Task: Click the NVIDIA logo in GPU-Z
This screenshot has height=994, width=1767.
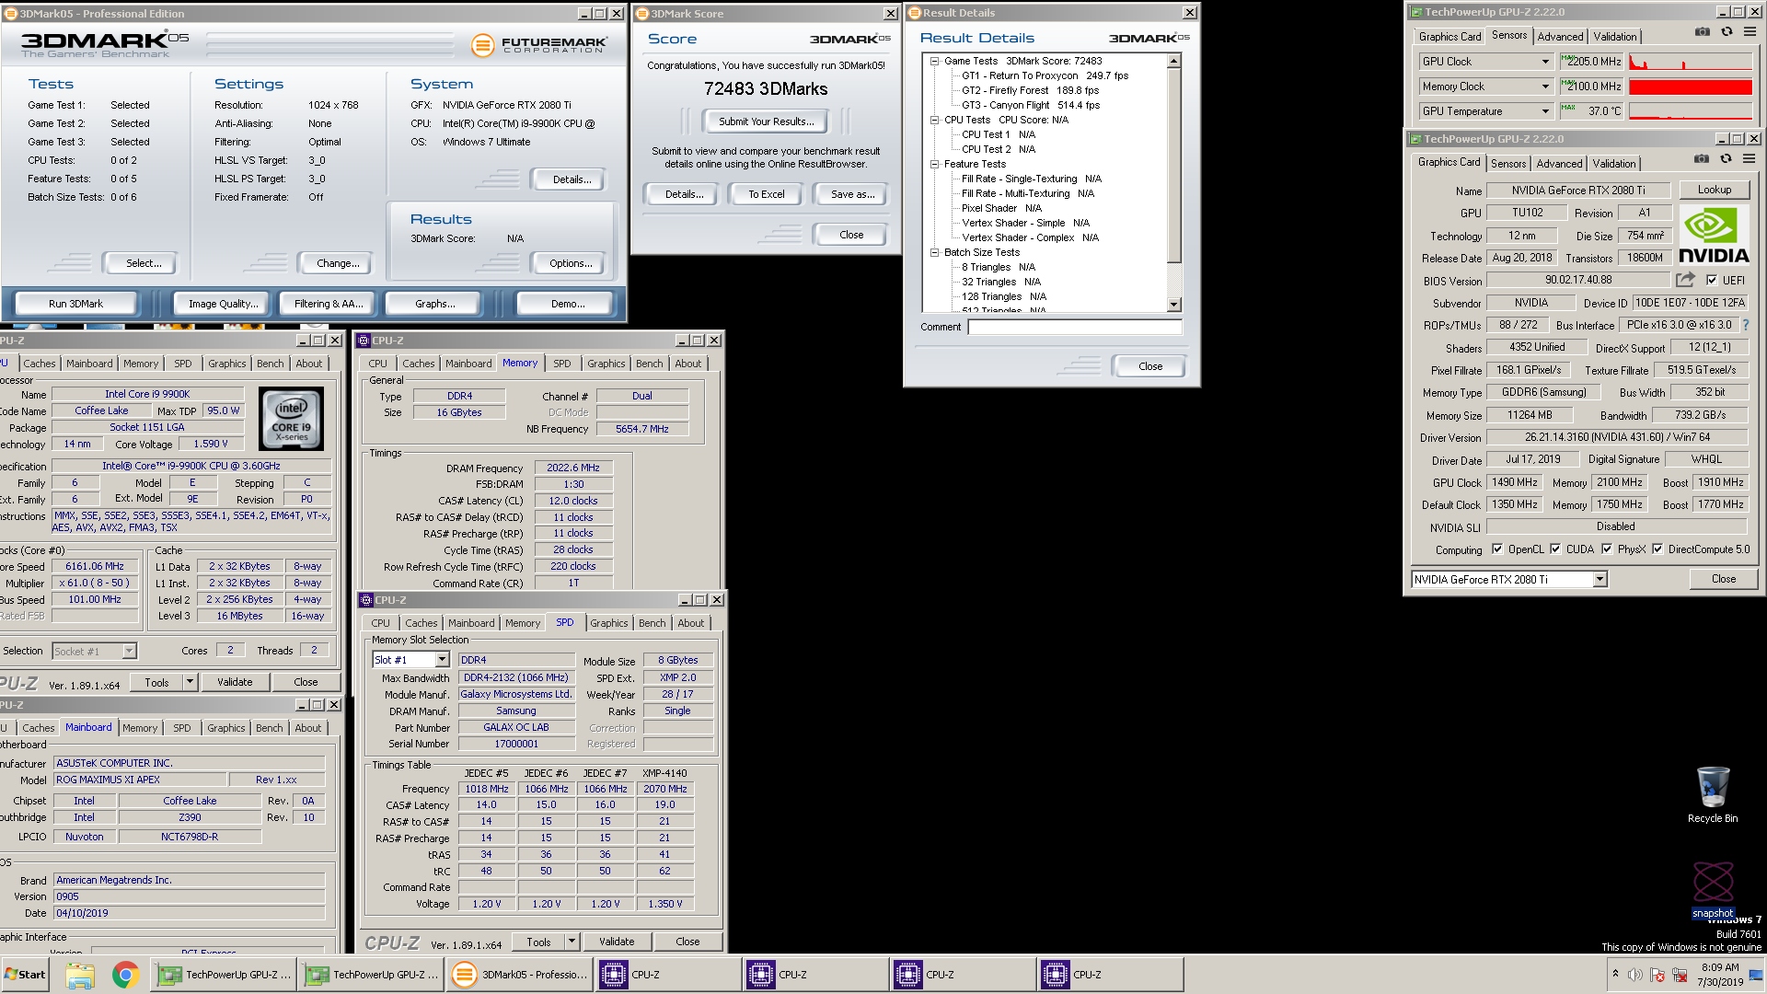Action: coord(1714,236)
